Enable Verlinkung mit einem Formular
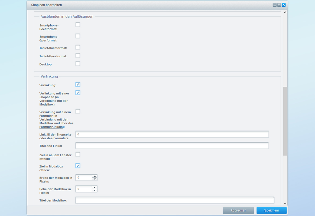Screen dimensions: 315x216 coord(78,112)
